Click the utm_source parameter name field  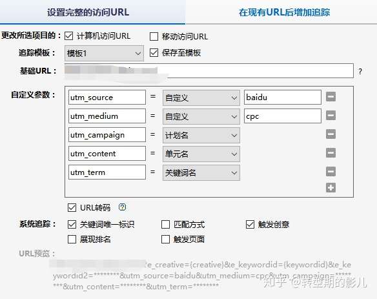107,98
